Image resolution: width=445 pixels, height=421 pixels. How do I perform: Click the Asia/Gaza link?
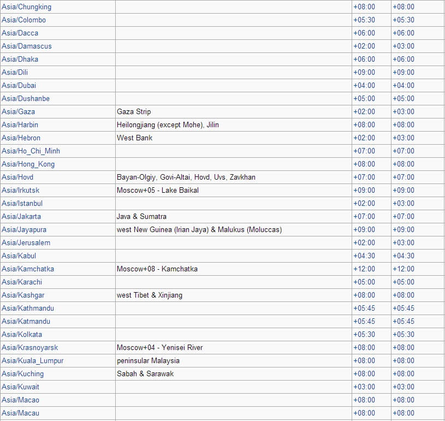point(18,111)
